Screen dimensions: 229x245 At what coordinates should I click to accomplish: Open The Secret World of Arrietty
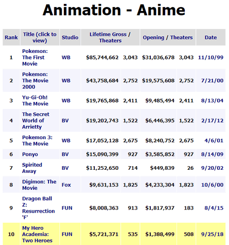click(x=35, y=120)
